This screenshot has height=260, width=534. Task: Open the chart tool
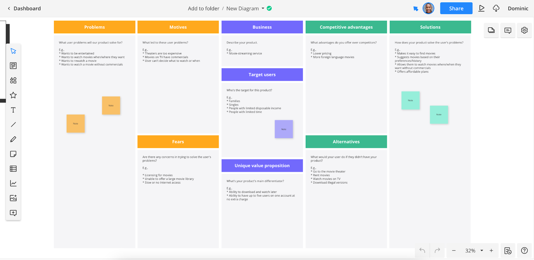pyautogui.click(x=13, y=183)
